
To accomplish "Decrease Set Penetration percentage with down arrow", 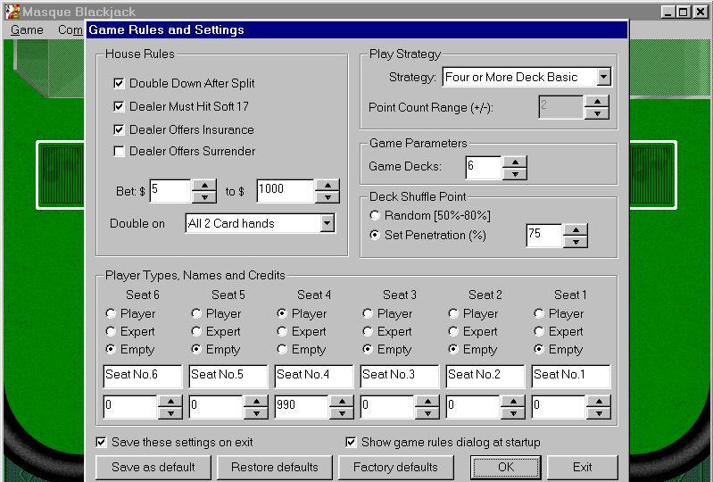I will 576,241.
